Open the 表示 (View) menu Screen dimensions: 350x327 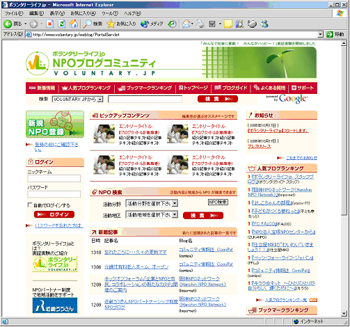pyautogui.click(x=57, y=13)
